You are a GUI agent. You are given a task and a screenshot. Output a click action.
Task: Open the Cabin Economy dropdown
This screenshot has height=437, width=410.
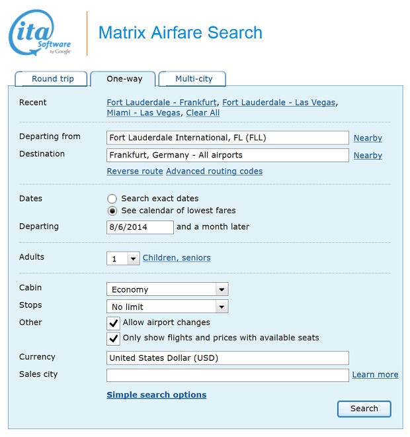click(x=167, y=289)
